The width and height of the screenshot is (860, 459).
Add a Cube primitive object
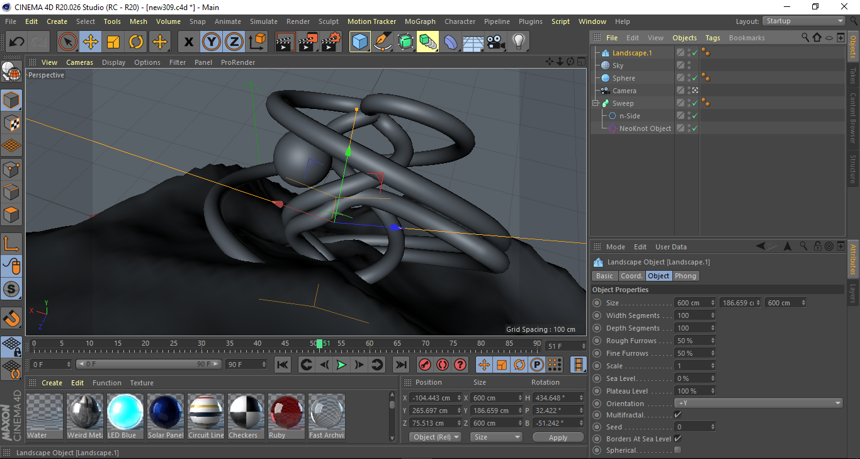(360, 42)
